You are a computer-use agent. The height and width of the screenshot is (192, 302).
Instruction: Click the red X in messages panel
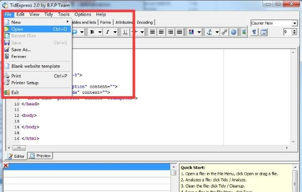(6, 165)
